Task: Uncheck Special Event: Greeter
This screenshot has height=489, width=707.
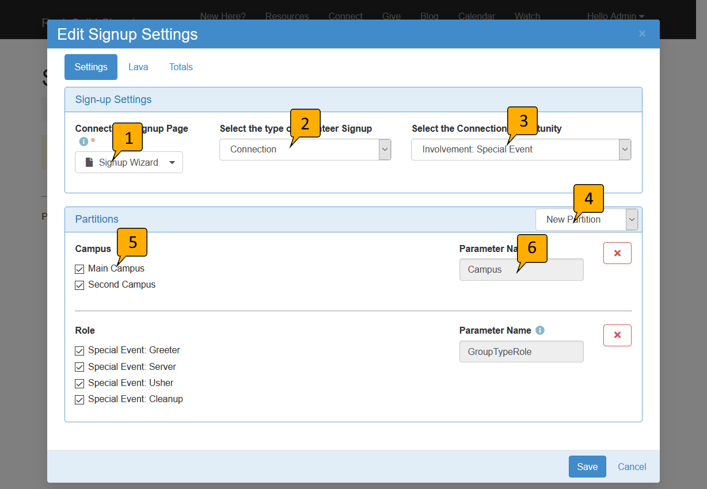Action: 79,350
